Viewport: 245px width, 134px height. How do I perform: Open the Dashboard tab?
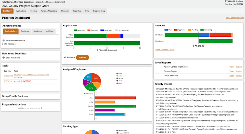7,11
